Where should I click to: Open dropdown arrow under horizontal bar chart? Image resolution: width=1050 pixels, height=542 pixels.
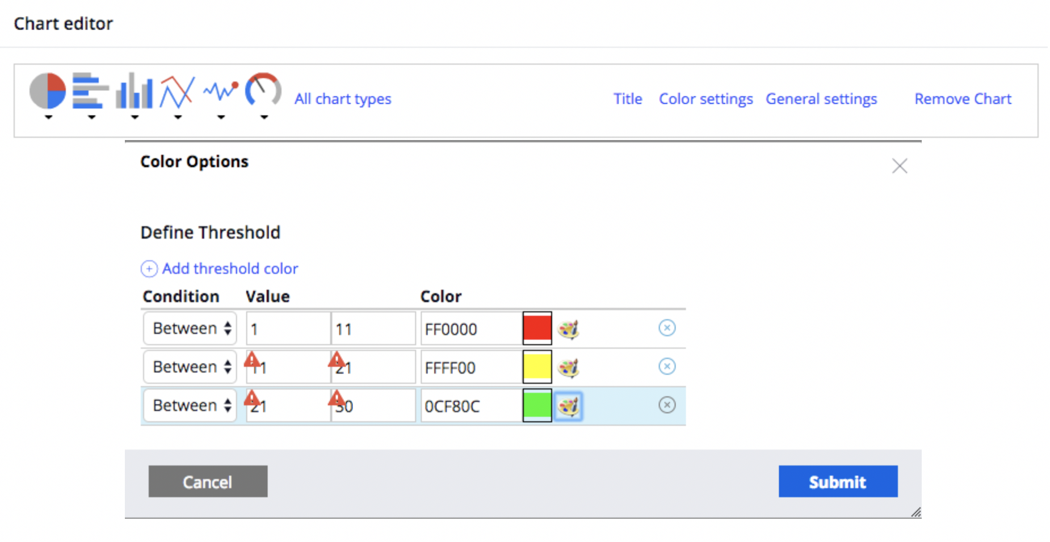coord(91,117)
